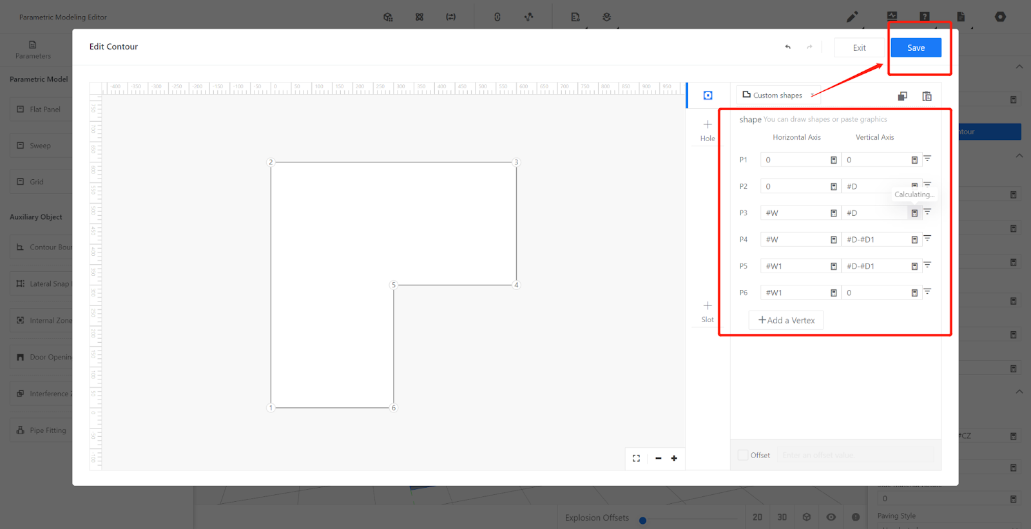
Task: Click the pencil edit icon in editor toolbar
Action: point(852,17)
